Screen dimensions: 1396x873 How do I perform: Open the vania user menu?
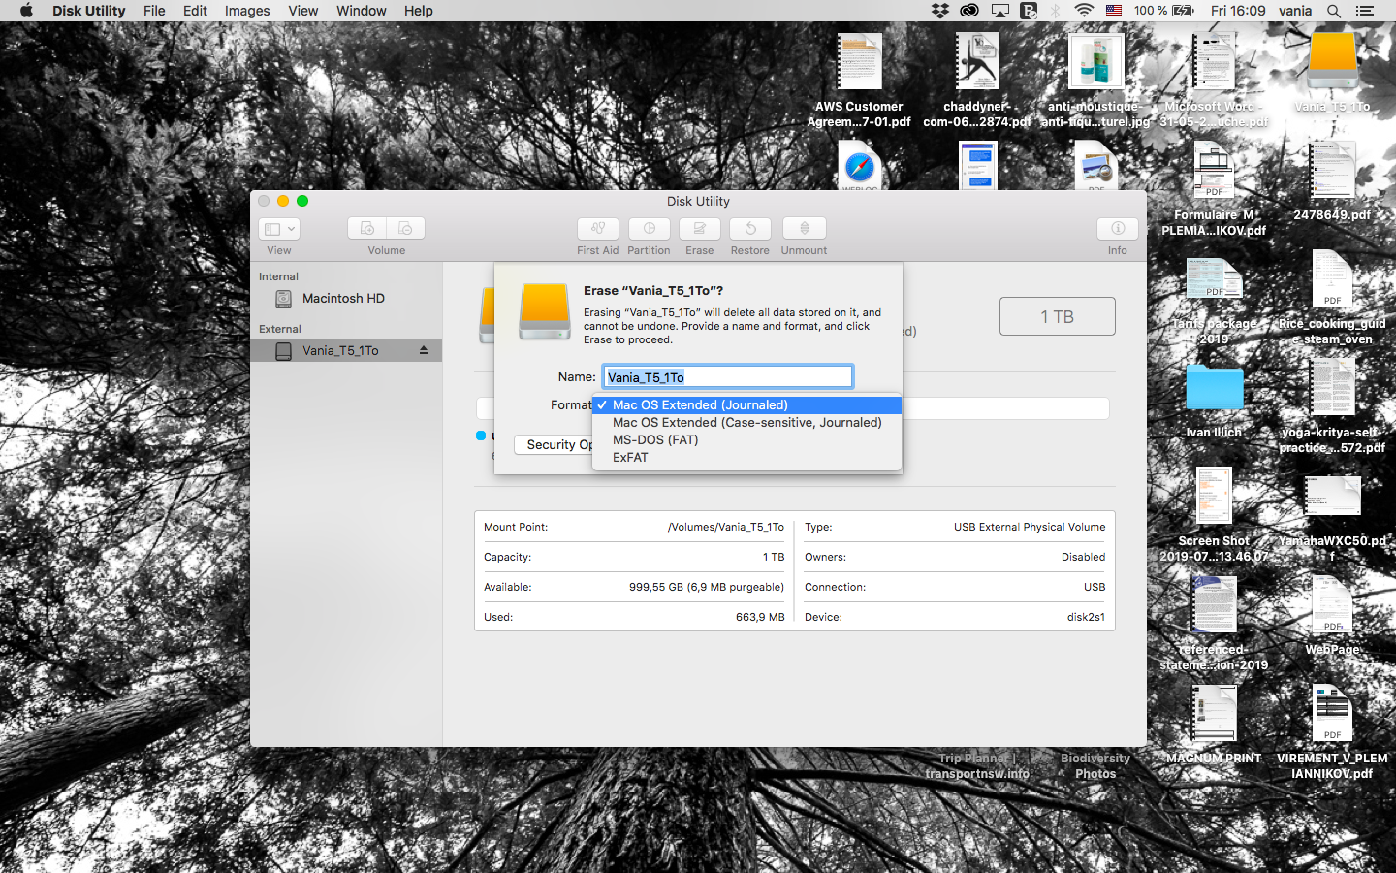point(1295,11)
